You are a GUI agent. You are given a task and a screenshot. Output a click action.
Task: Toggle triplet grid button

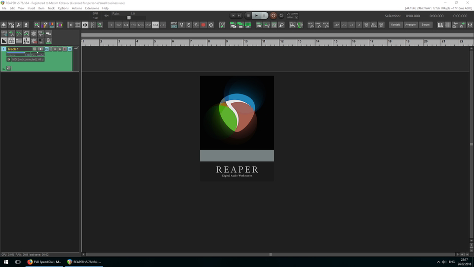click(x=162, y=25)
